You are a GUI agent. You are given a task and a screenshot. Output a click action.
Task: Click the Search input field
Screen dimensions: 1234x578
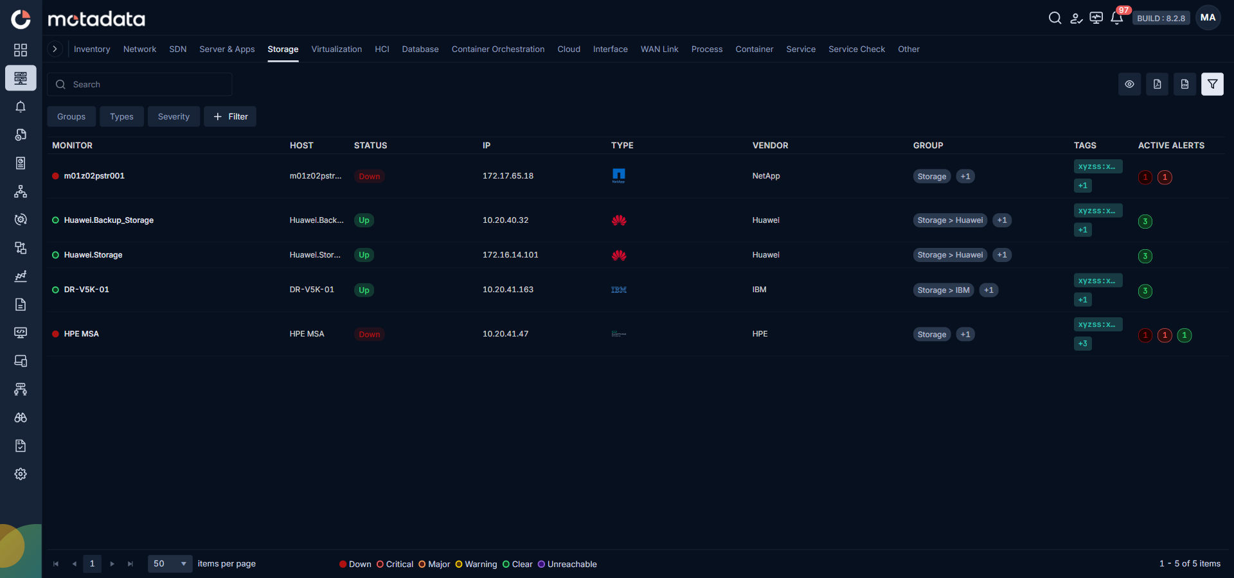point(139,84)
